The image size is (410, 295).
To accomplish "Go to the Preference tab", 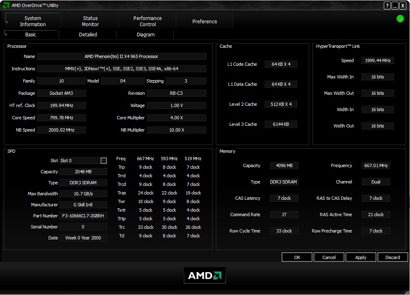I will pyautogui.click(x=205, y=21).
